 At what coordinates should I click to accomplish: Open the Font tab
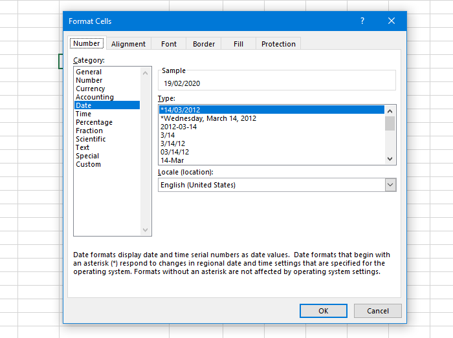click(169, 44)
